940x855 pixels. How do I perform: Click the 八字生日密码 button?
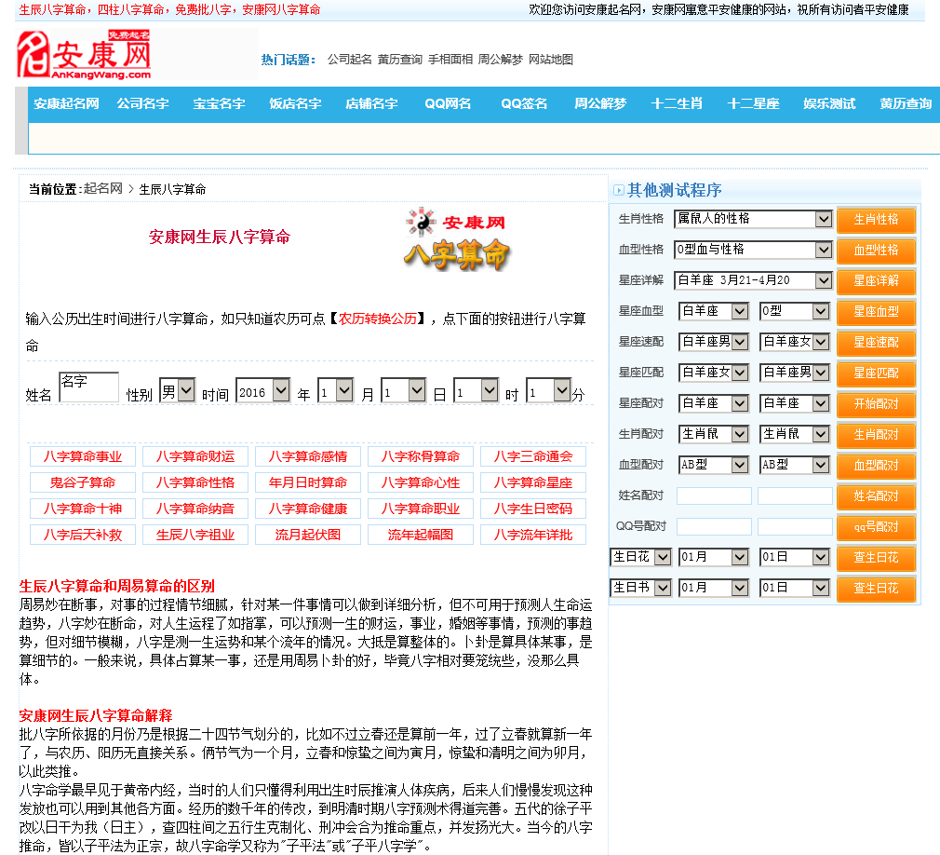pyautogui.click(x=533, y=509)
